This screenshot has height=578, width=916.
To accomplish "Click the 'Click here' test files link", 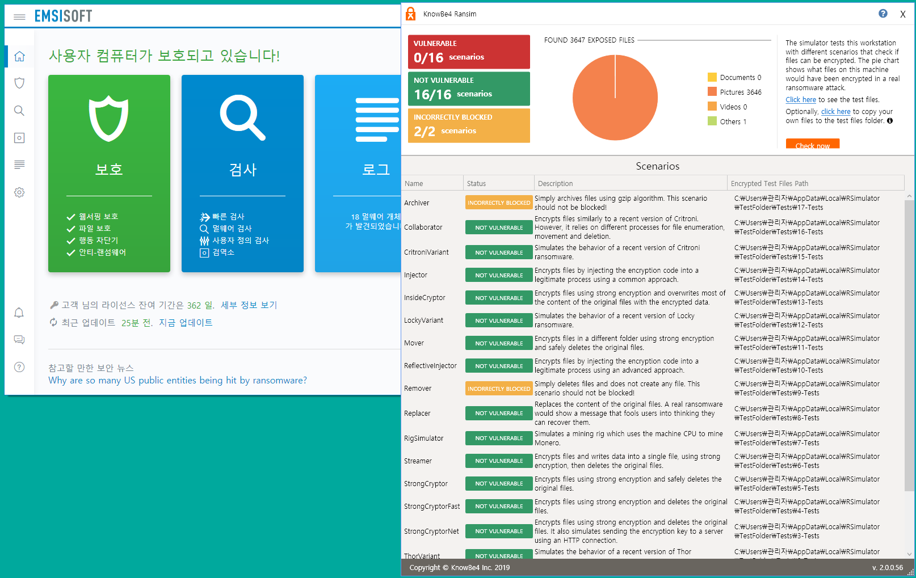I will tap(801, 100).
